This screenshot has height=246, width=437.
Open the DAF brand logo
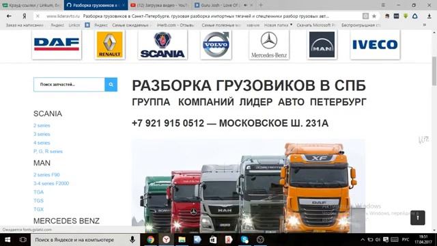[57, 44]
